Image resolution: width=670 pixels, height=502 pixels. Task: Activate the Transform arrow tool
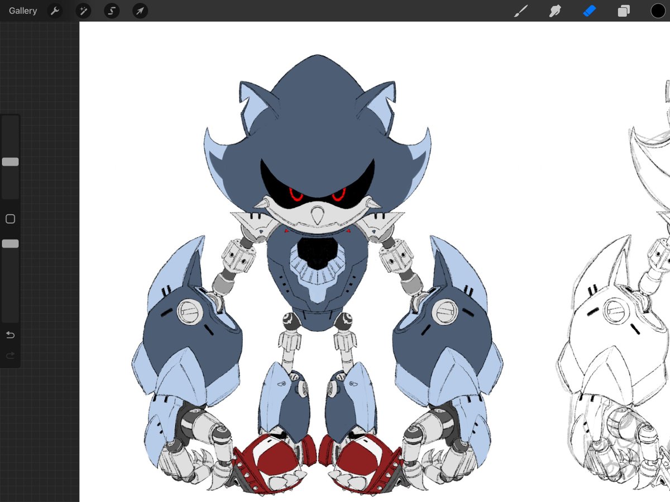click(x=140, y=11)
